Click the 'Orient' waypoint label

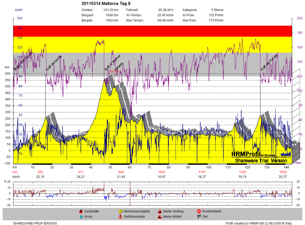(x=119, y=67)
